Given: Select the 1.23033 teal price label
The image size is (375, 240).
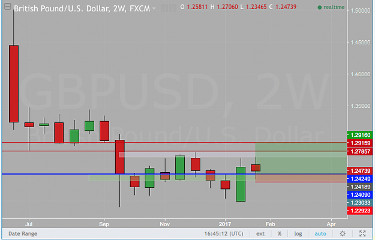Looking at the screenshot, I should point(360,203).
